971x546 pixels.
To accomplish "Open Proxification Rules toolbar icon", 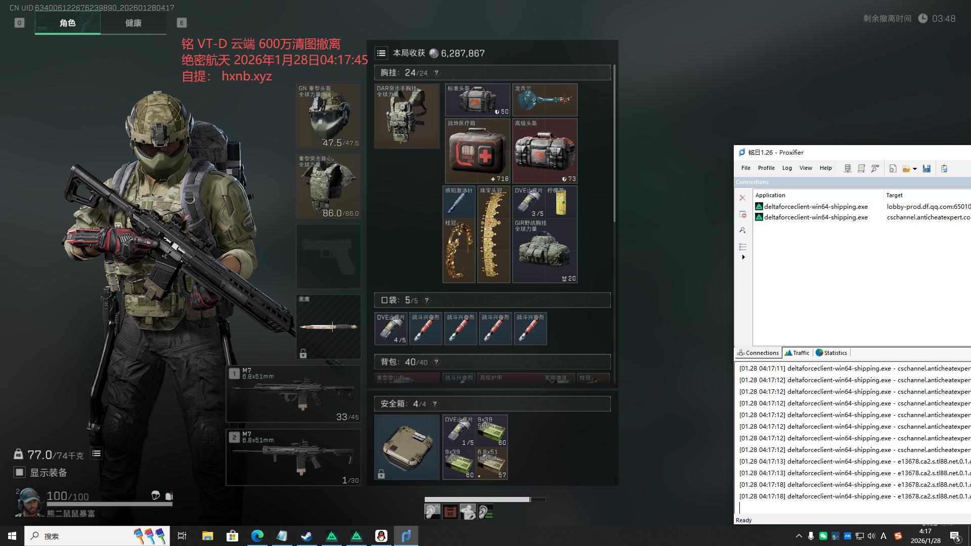I will (x=861, y=168).
